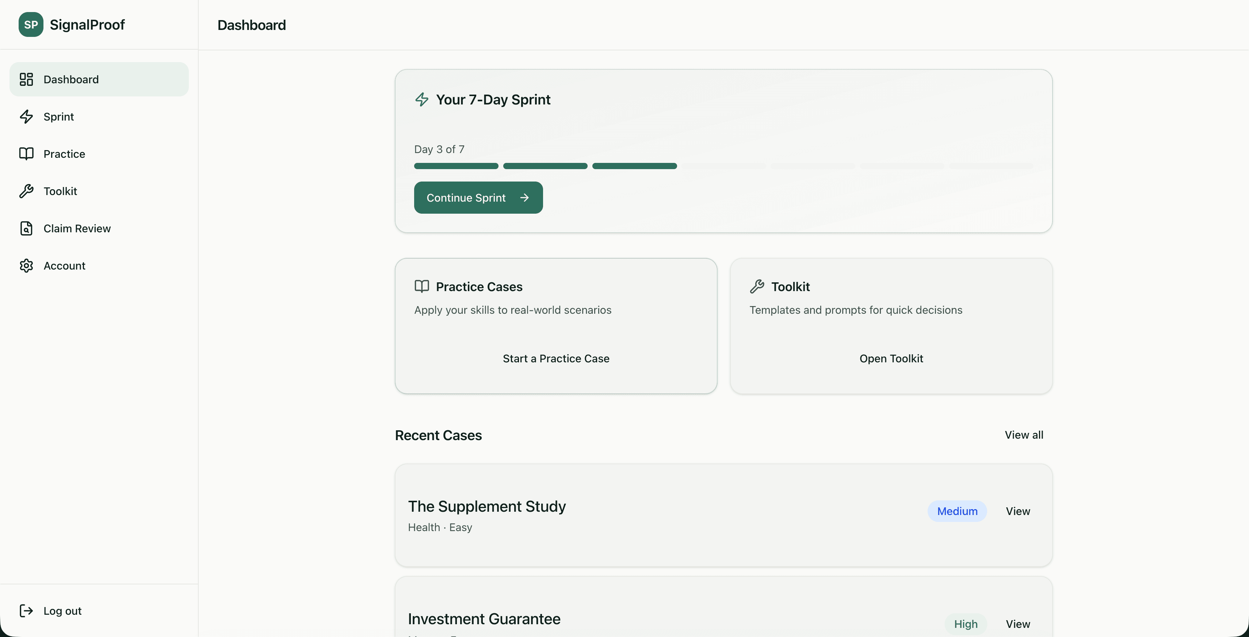
Task: Click the wrench icon on Toolkit card
Action: point(757,286)
